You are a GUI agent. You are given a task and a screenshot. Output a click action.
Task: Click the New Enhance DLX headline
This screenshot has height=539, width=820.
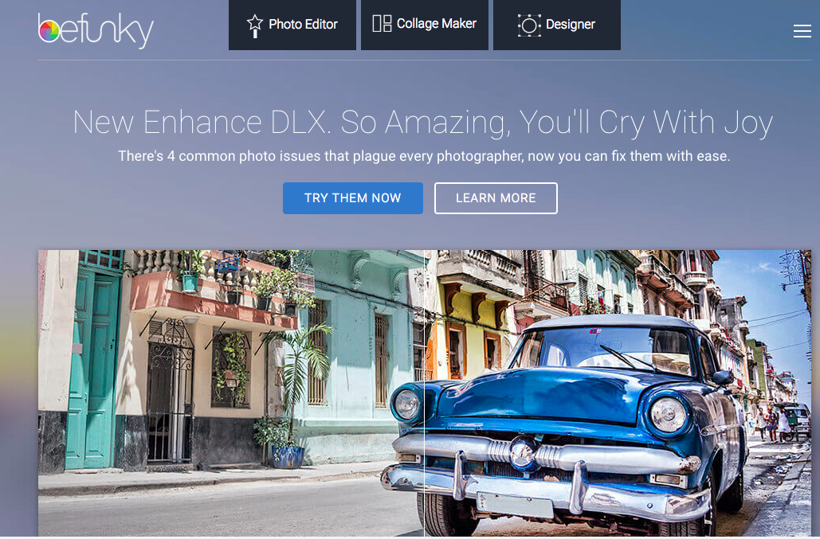point(422,123)
